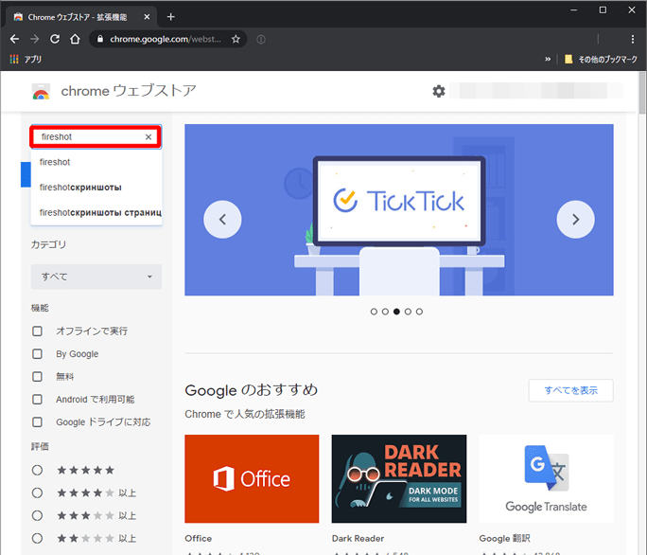Click the chrome ウェブストア logo

coord(114,91)
